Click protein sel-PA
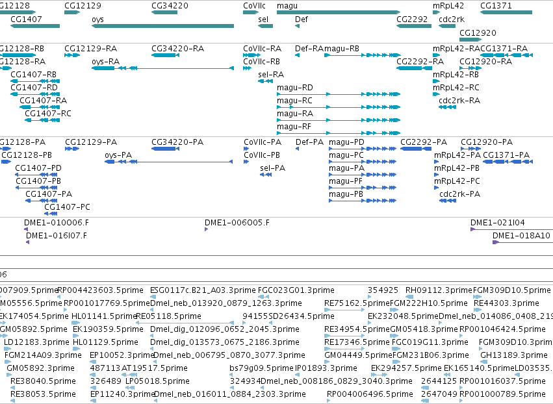The height and width of the screenshot is (404, 553). coord(266,175)
